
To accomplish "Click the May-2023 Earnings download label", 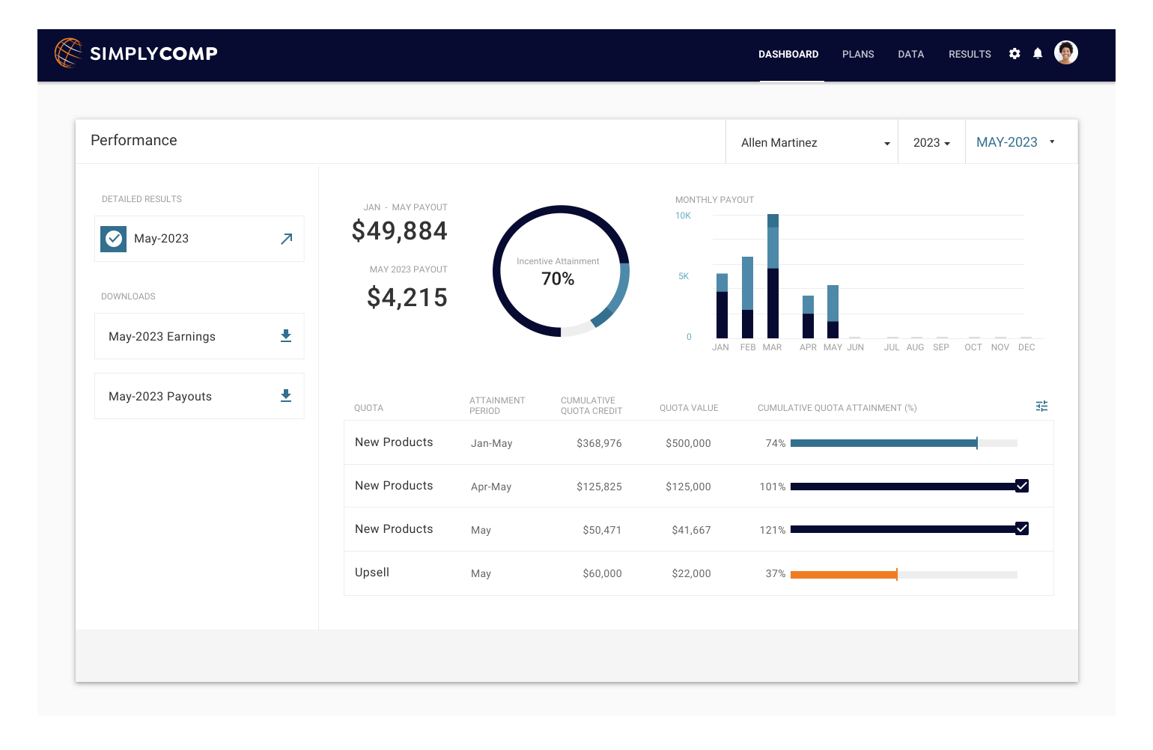I will [x=162, y=337].
